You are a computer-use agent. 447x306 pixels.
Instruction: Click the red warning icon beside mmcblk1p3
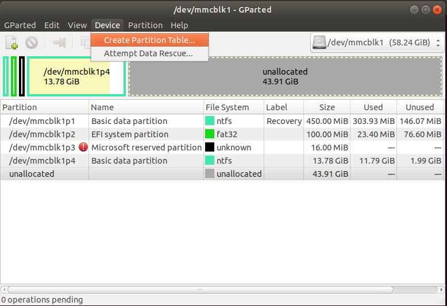(83, 148)
